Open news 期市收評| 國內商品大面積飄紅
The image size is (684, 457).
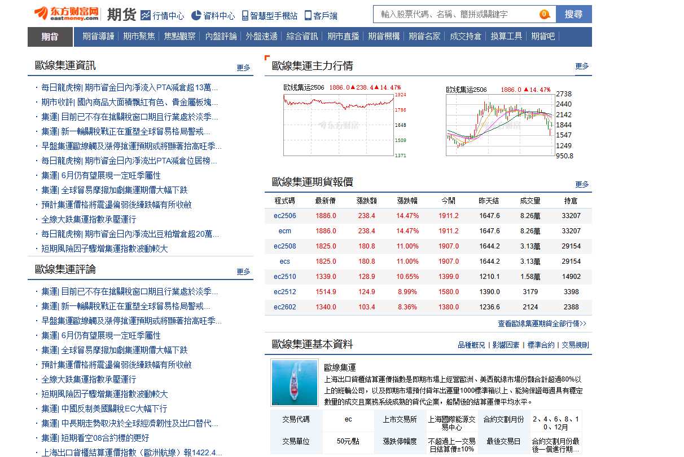coord(129,102)
